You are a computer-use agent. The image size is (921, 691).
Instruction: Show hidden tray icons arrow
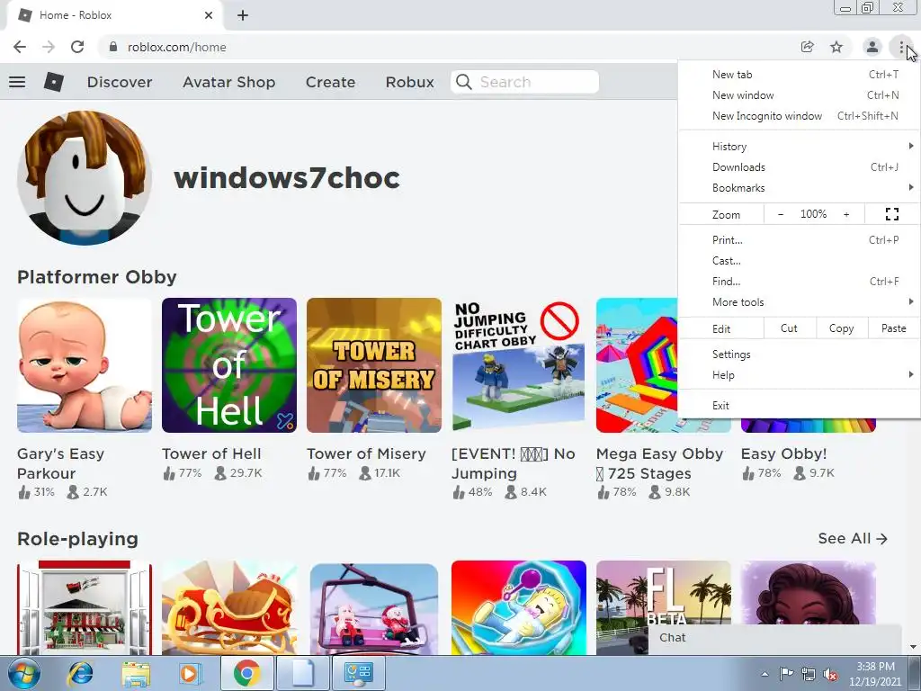click(765, 675)
